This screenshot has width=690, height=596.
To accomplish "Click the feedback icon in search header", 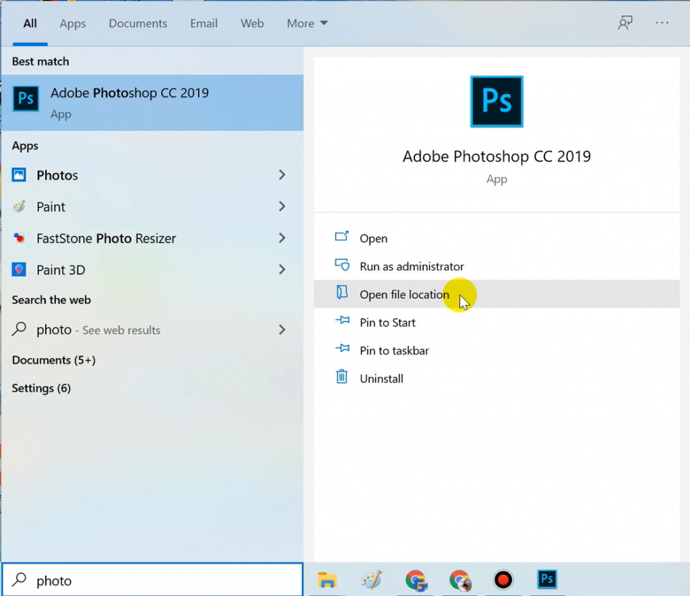I will point(625,23).
